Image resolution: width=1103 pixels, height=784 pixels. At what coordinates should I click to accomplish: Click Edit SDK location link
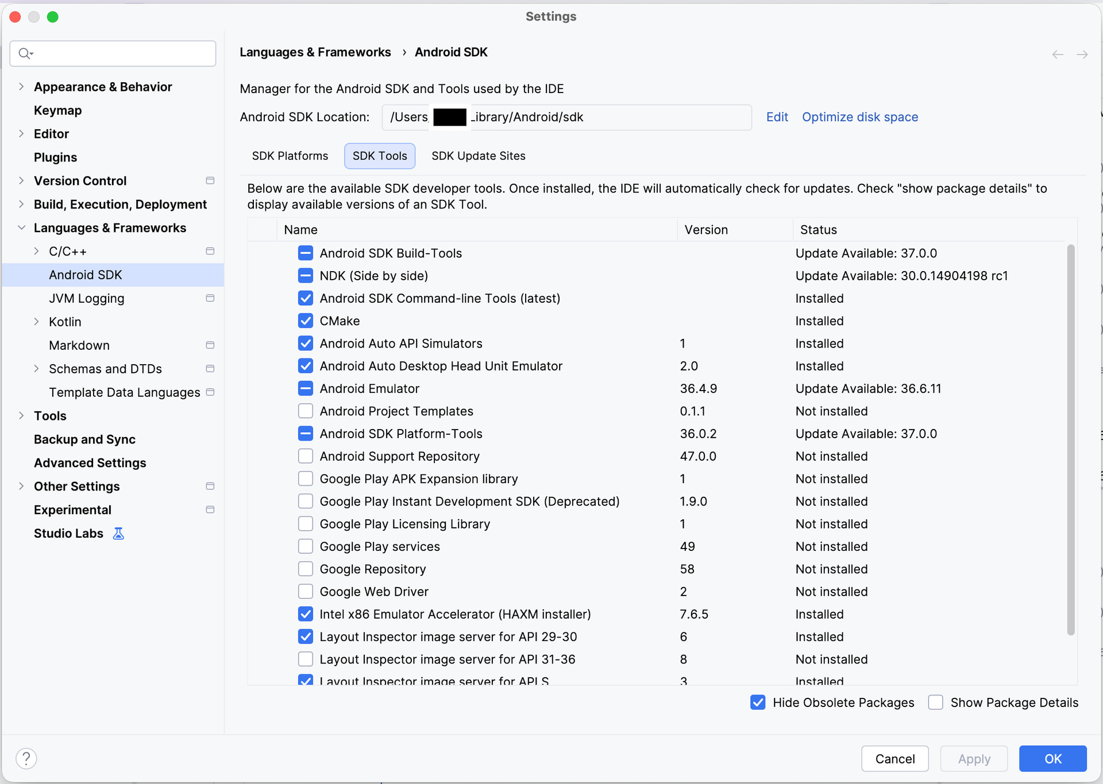pos(777,117)
